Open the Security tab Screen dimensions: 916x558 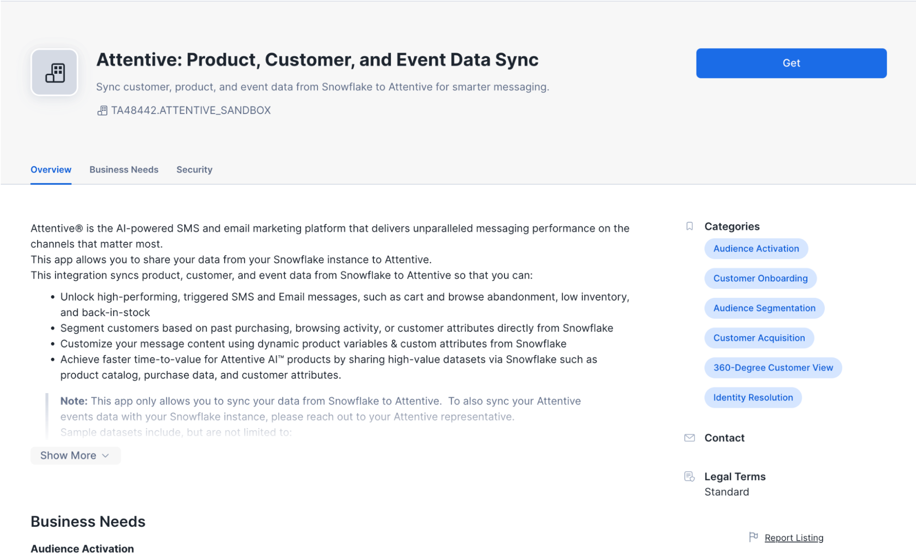(194, 170)
